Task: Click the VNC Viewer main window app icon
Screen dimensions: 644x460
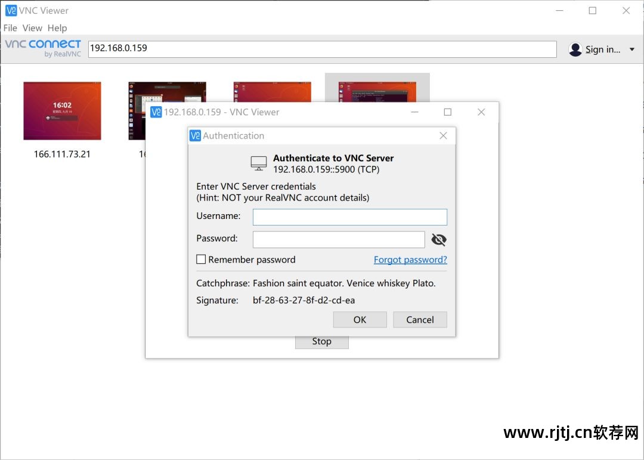Action: pos(11,10)
